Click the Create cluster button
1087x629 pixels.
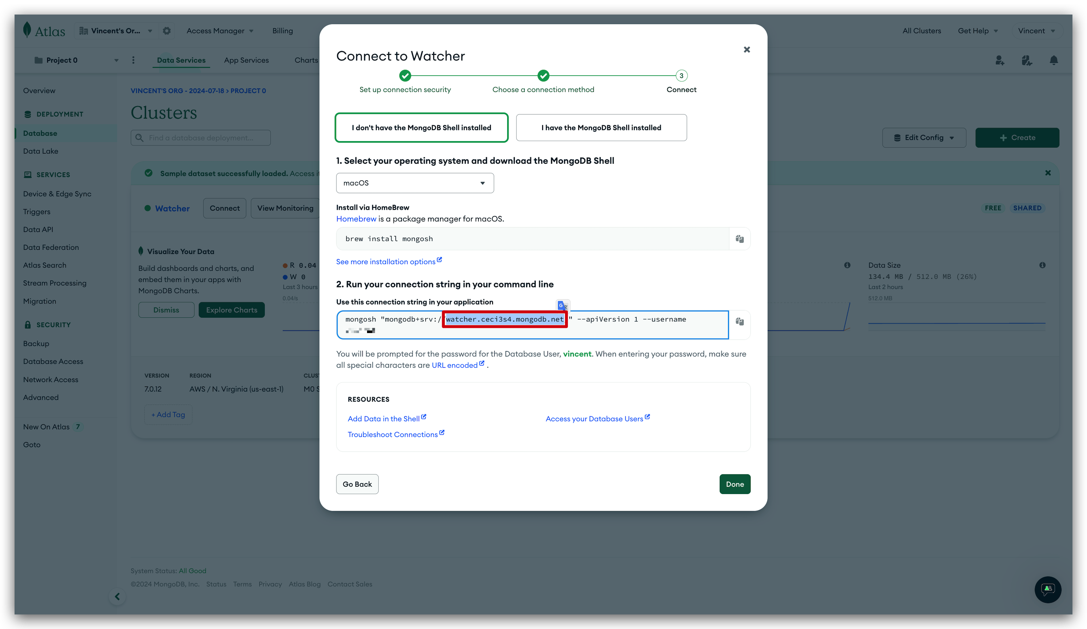tap(1017, 137)
